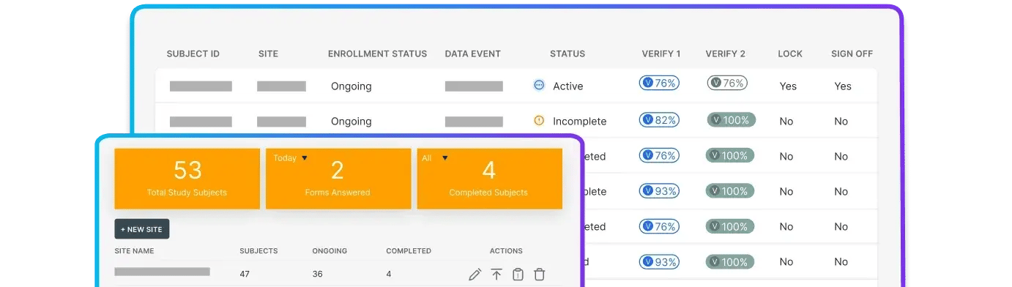Click the redacted Site in the Incomplete row
This screenshot has width=1012, height=287.
281,121
